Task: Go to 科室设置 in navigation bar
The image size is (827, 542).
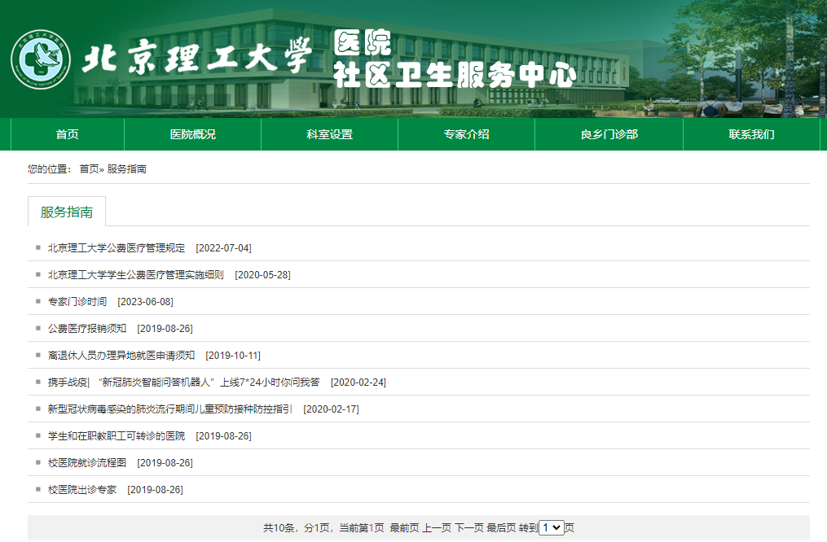Action: click(x=329, y=134)
